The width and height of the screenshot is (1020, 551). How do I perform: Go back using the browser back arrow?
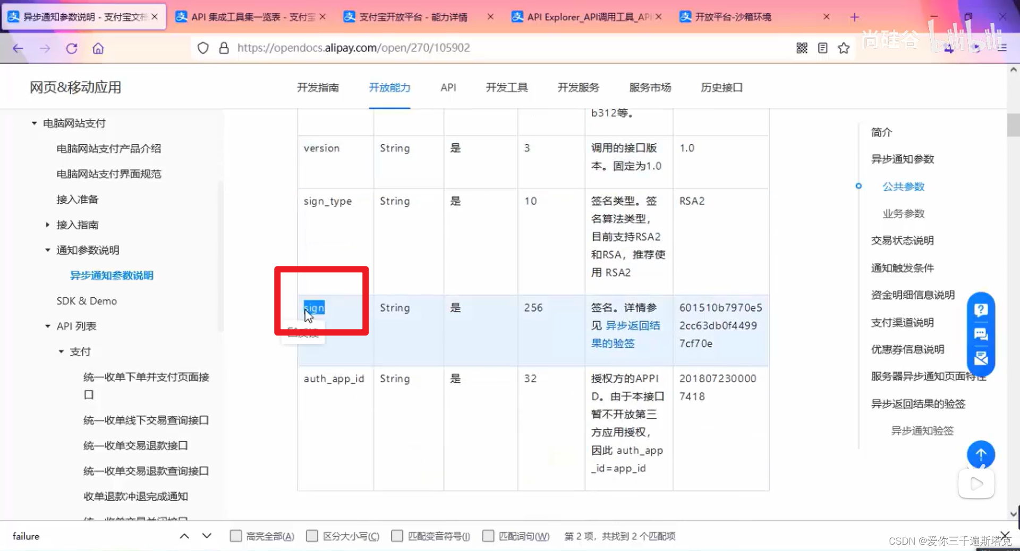(18, 48)
